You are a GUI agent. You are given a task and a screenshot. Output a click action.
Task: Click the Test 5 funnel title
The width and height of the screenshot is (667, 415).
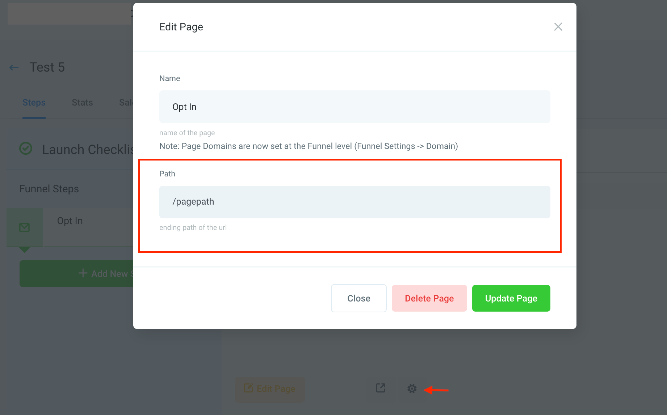coord(47,67)
